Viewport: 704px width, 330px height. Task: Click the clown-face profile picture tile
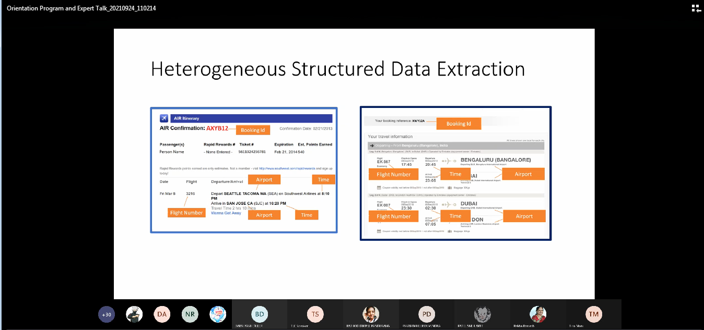[482, 314]
